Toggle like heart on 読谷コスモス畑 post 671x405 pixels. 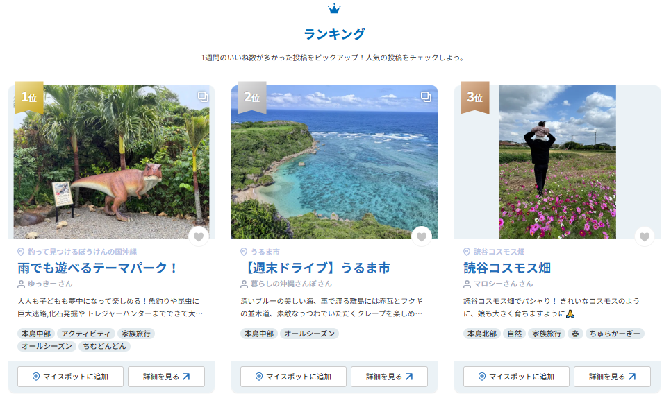click(x=645, y=236)
